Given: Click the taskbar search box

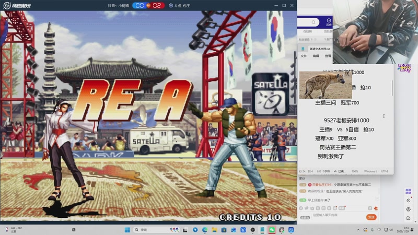Looking at the screenshot, I should tap(156, 230).
